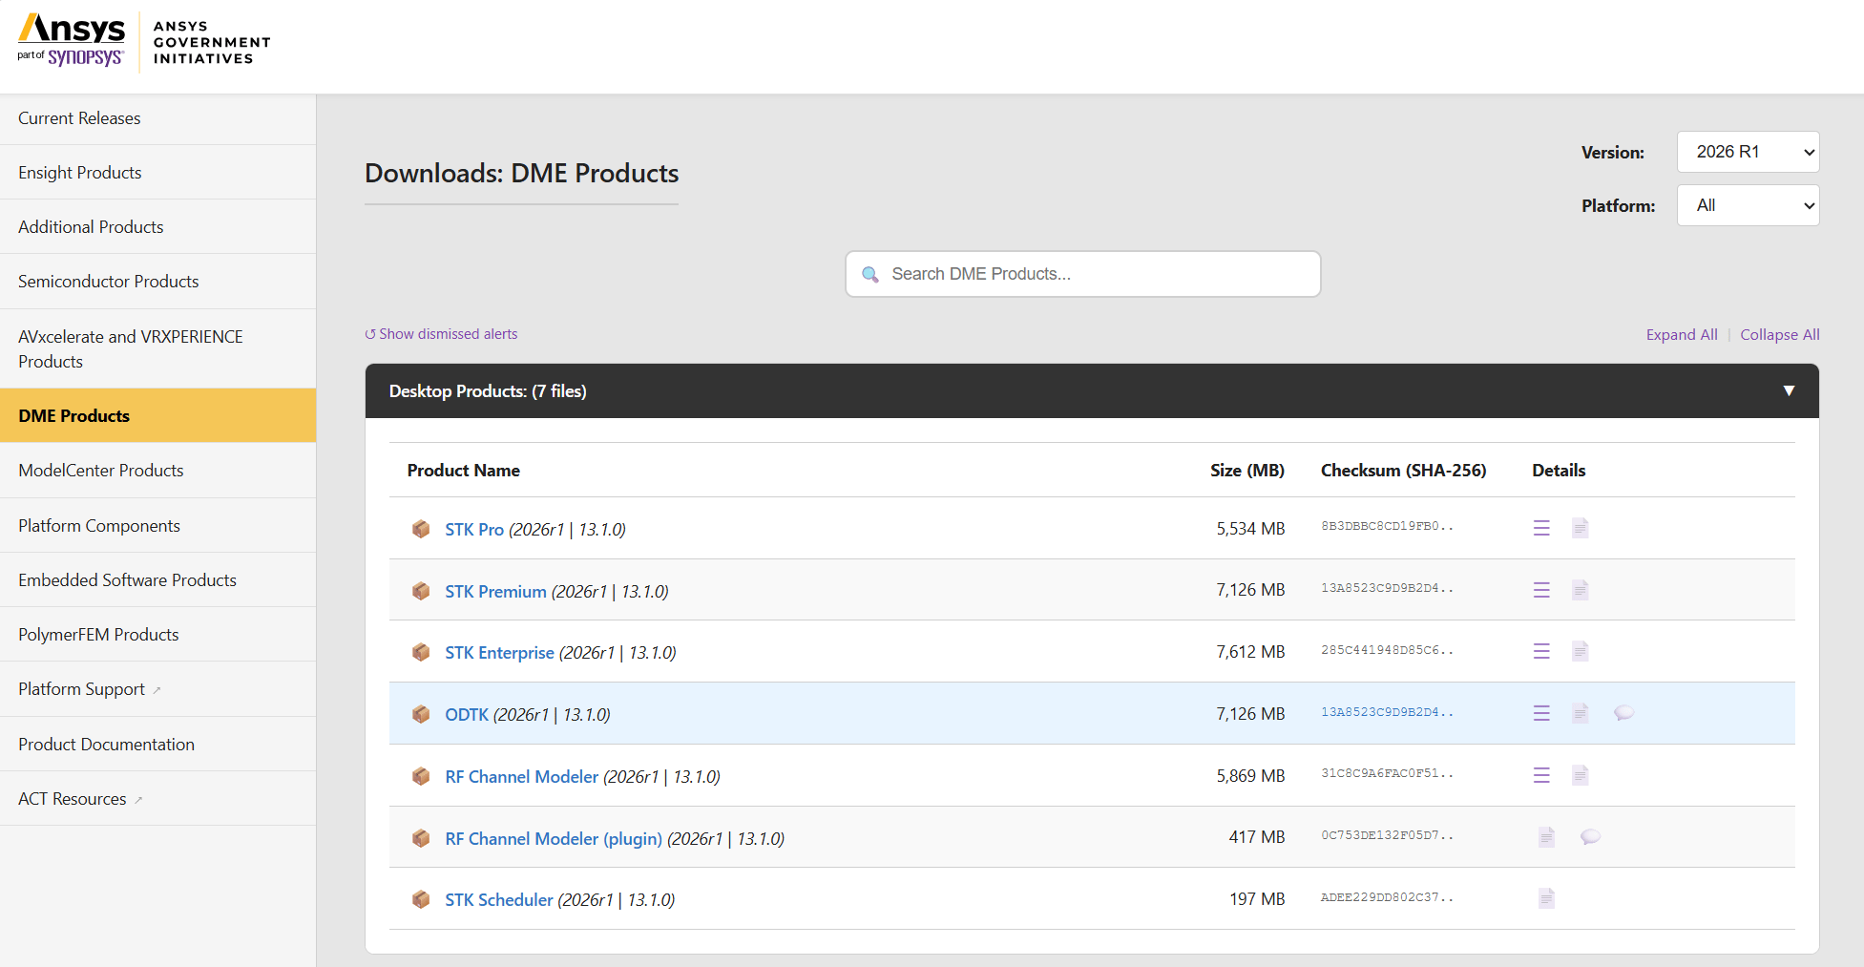Open the list details icon for RF Channel Modeler
This screenshot has height=967, width=1864.
[1541, 775]
